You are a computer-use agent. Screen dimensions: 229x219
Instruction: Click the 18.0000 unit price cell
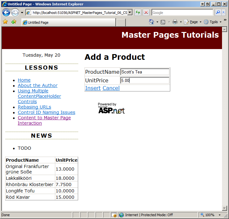(x=66, y=178)
